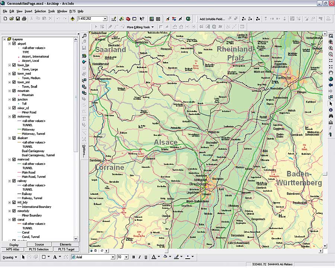Click the Add Data button

[72, 19]
